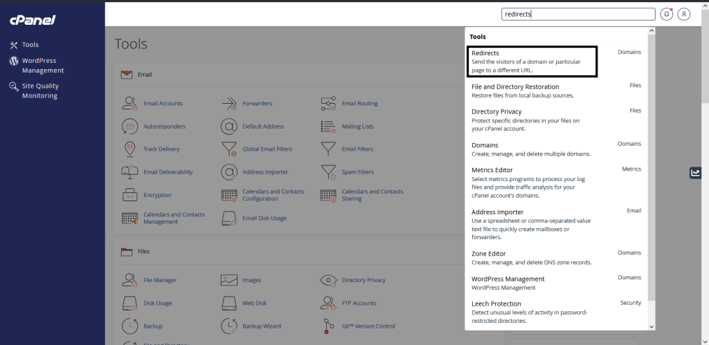Click the Email Accounts icon

click(x=129, y=104)
